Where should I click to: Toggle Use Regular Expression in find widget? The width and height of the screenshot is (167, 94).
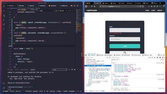click(58, 11)
